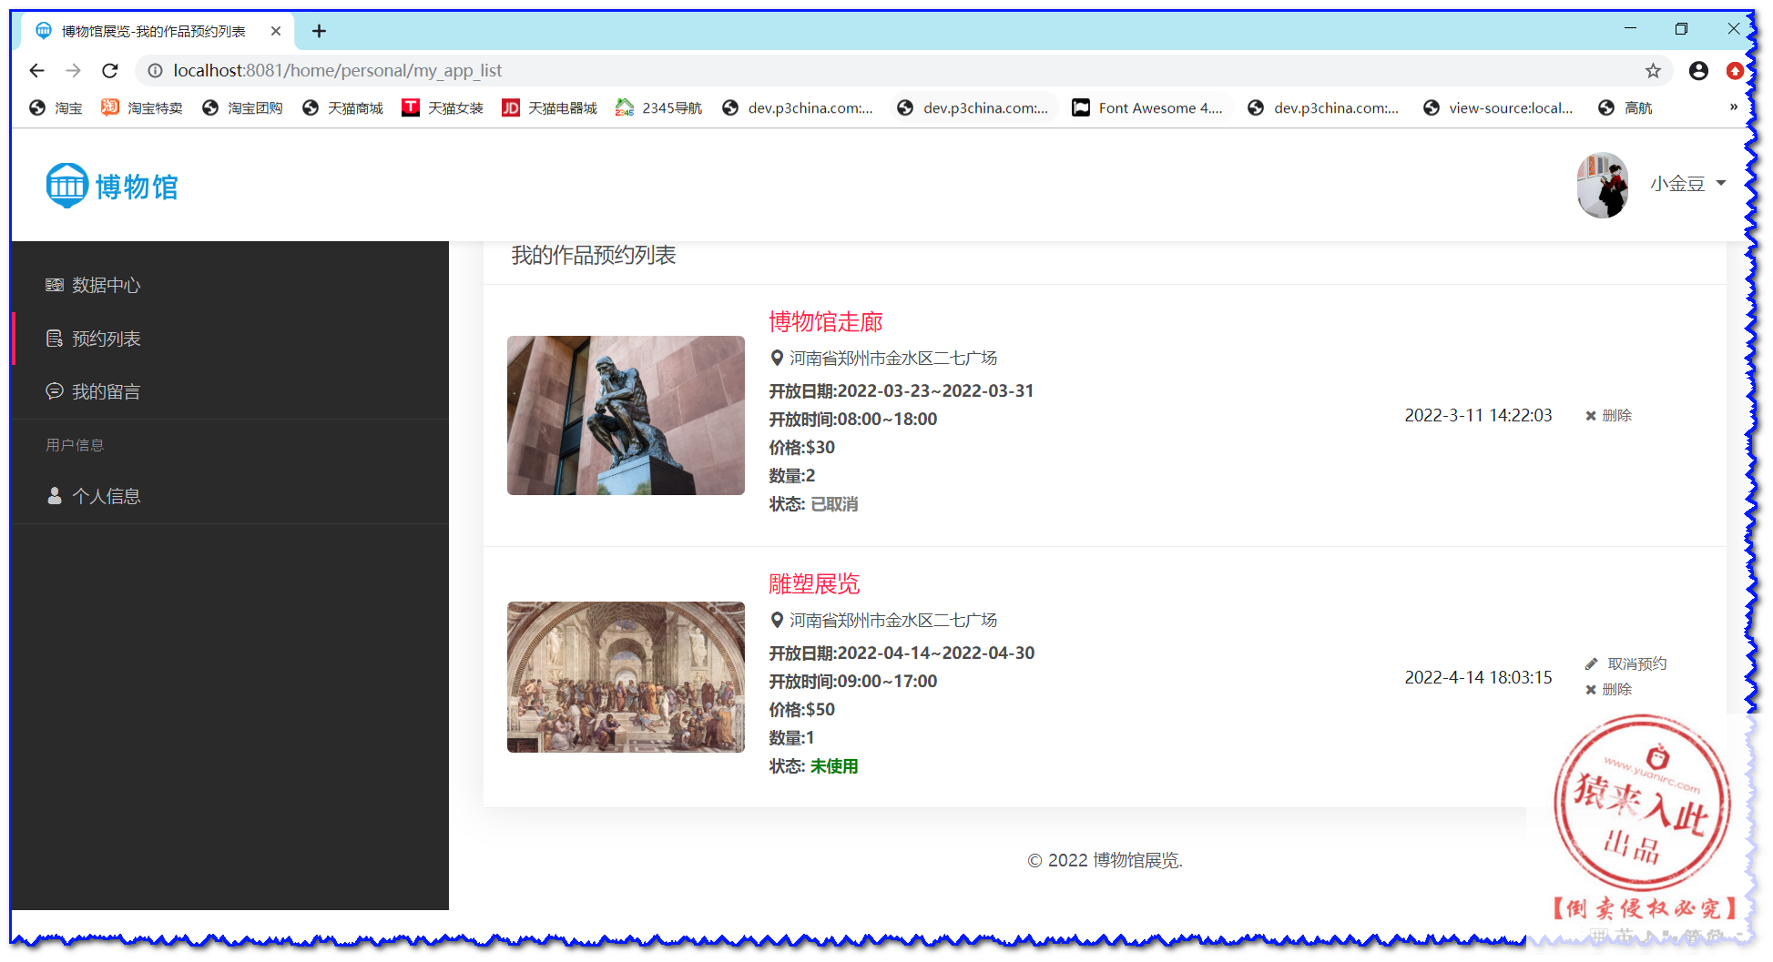The height and width of the screenshot is (962, 1773).
Task: Click location pin icon for 雕塑展览
Action: pyautogui.click(x=777, y=620)
